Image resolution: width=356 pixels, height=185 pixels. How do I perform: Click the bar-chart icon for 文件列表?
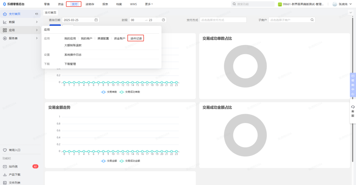(5, 183)
